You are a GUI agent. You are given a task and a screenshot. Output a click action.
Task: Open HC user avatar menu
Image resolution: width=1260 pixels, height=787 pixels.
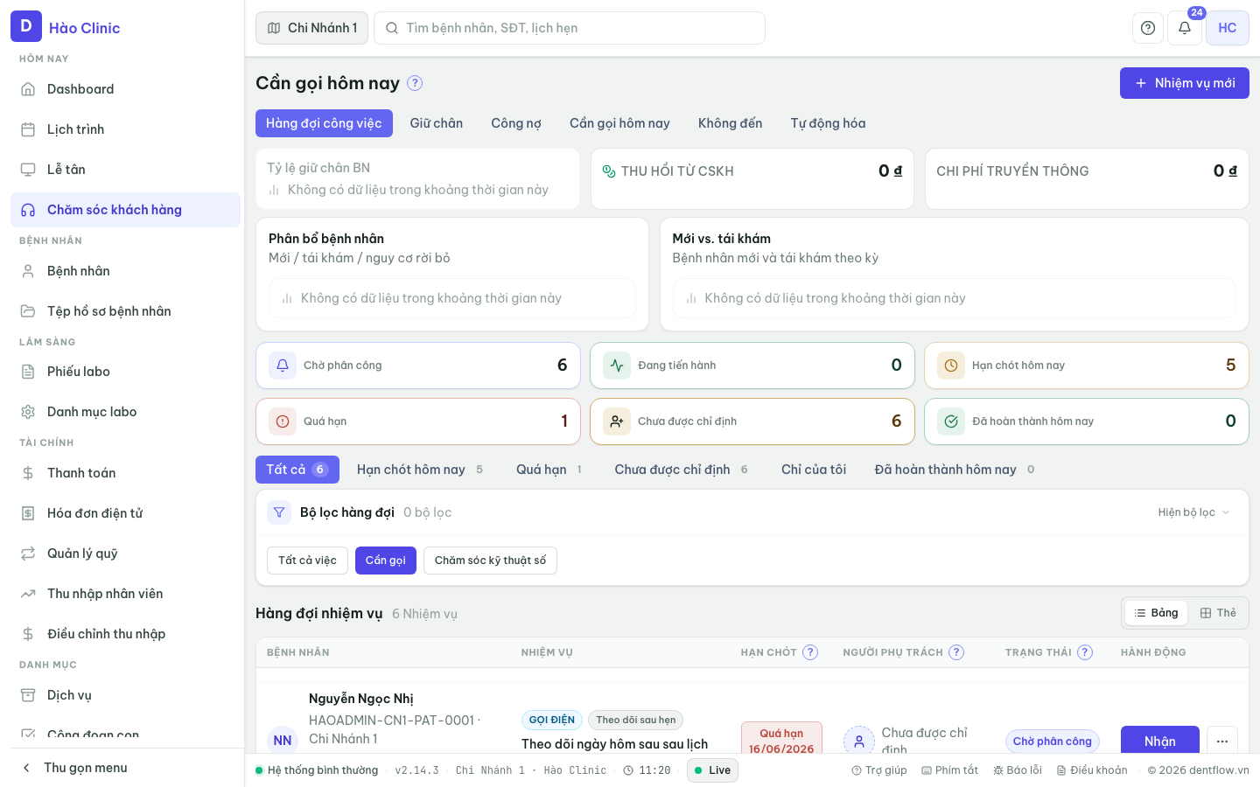pos(1228,28)
